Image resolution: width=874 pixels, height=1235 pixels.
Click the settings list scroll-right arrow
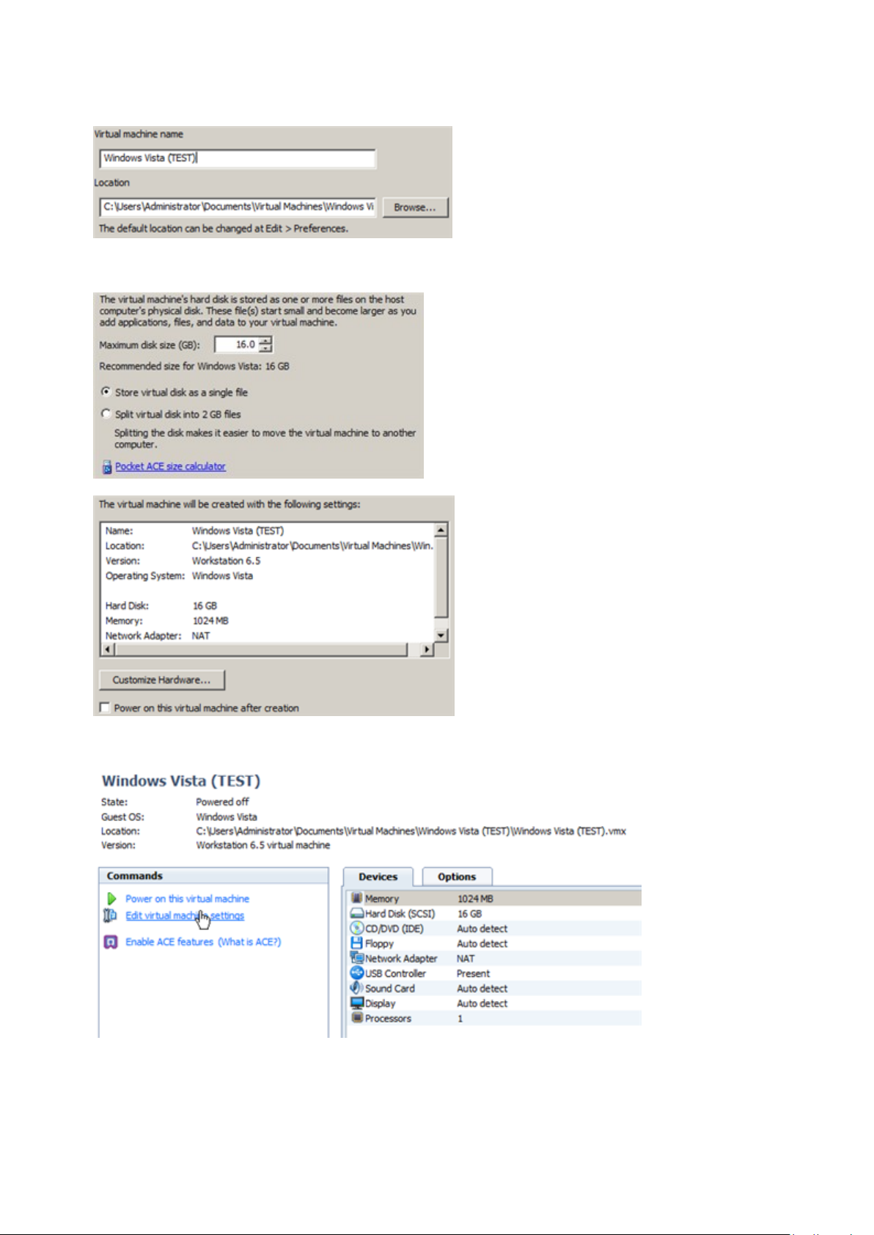[x=427, y=649]
